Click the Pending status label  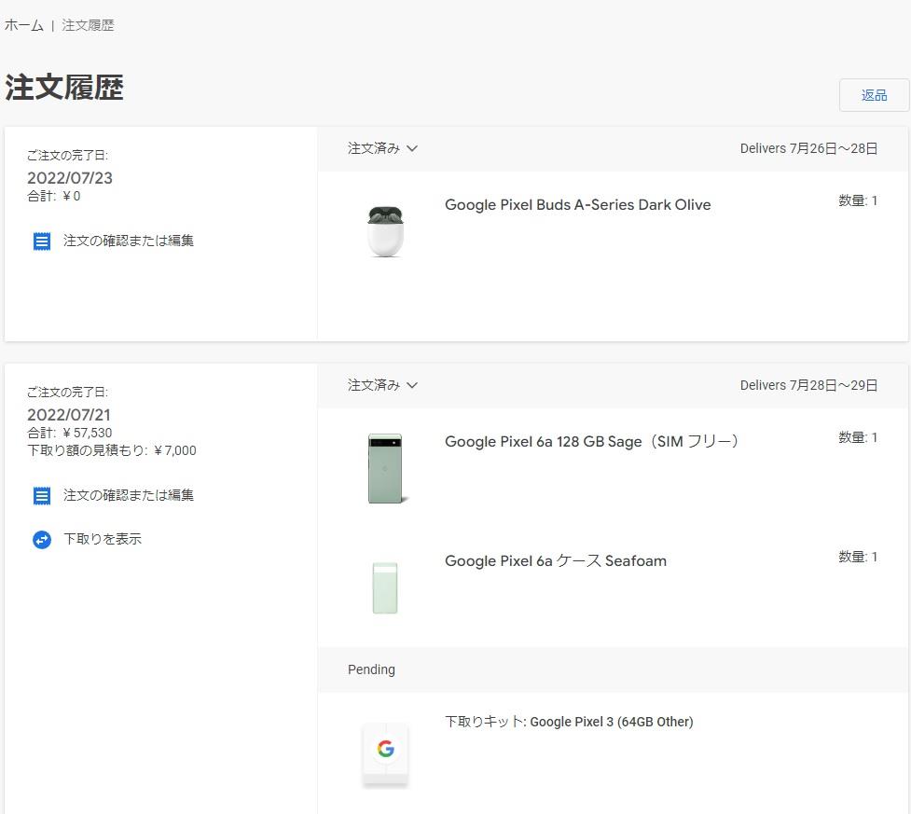pyautogui.click(x=371, y=669)
